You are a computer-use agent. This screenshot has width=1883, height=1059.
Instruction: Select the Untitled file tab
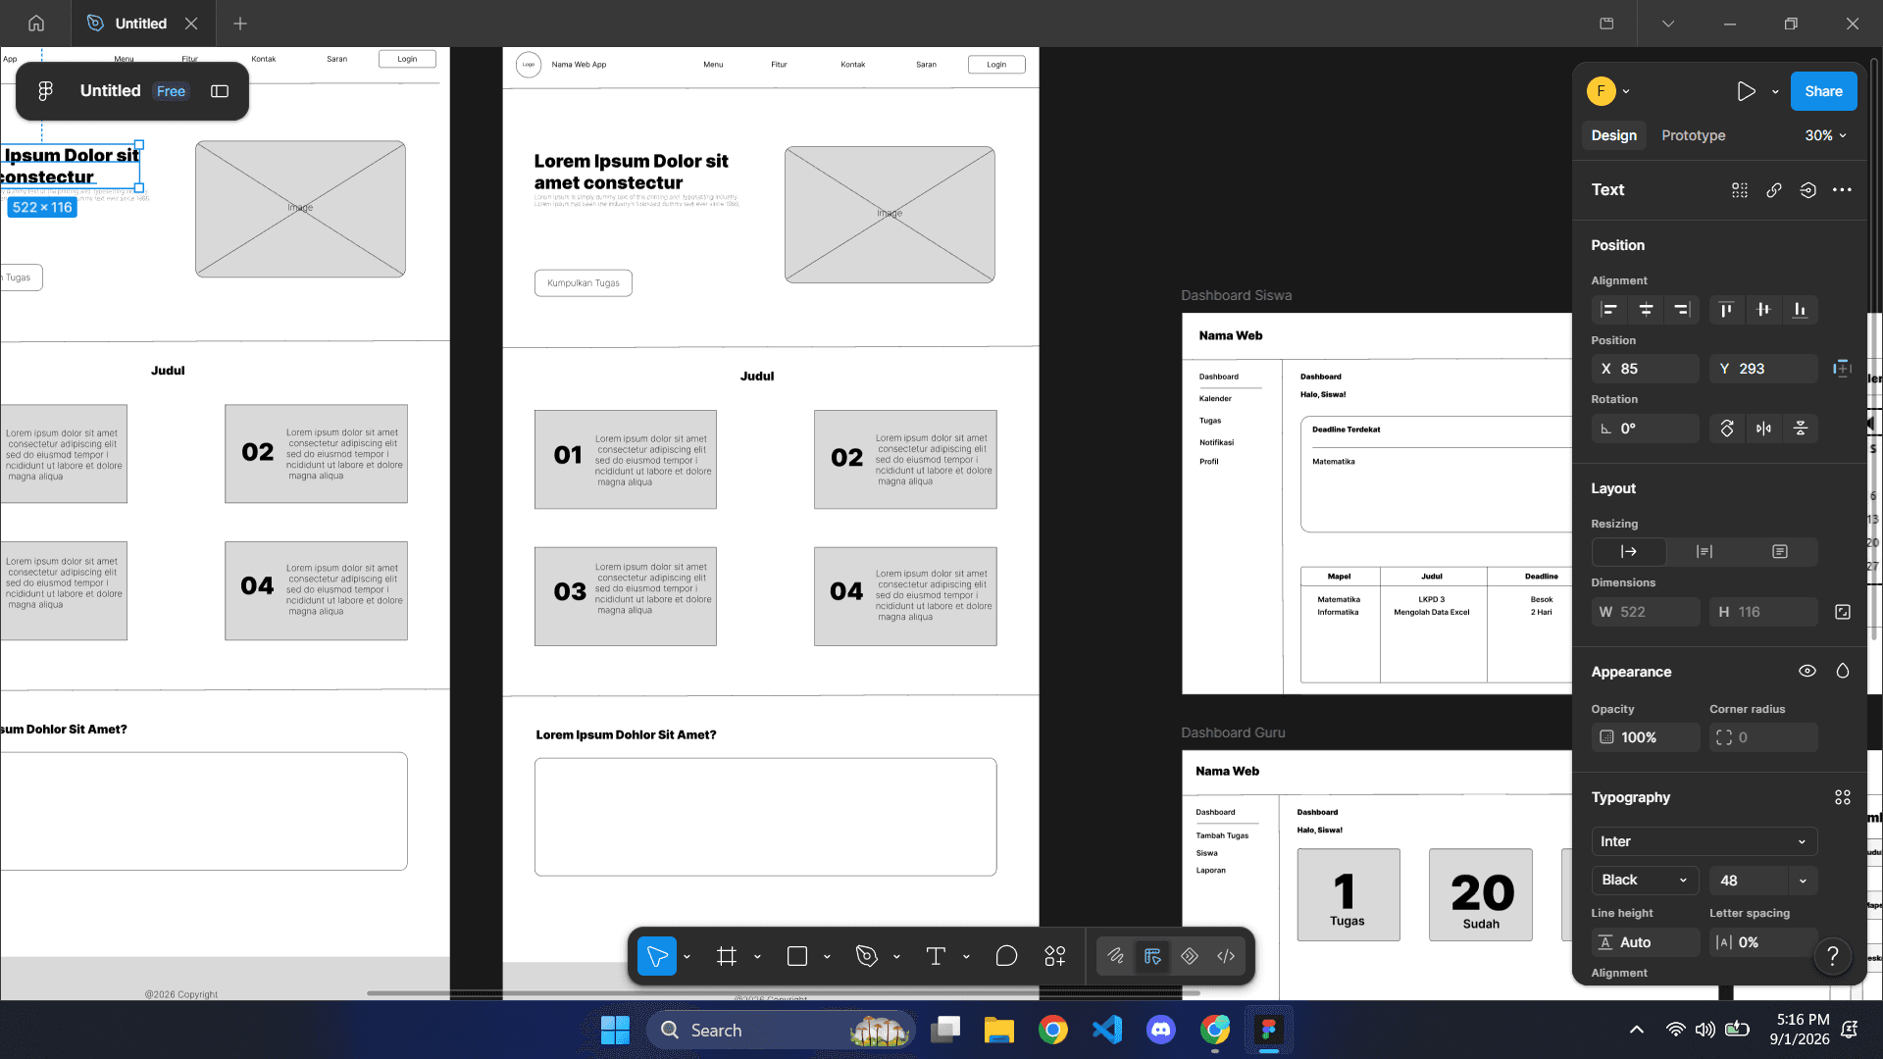[x=140, y=24]
